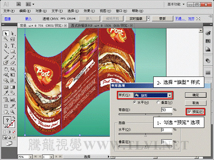Choose the Free Transform tool

pyautogui.click(x=12, y=75)
